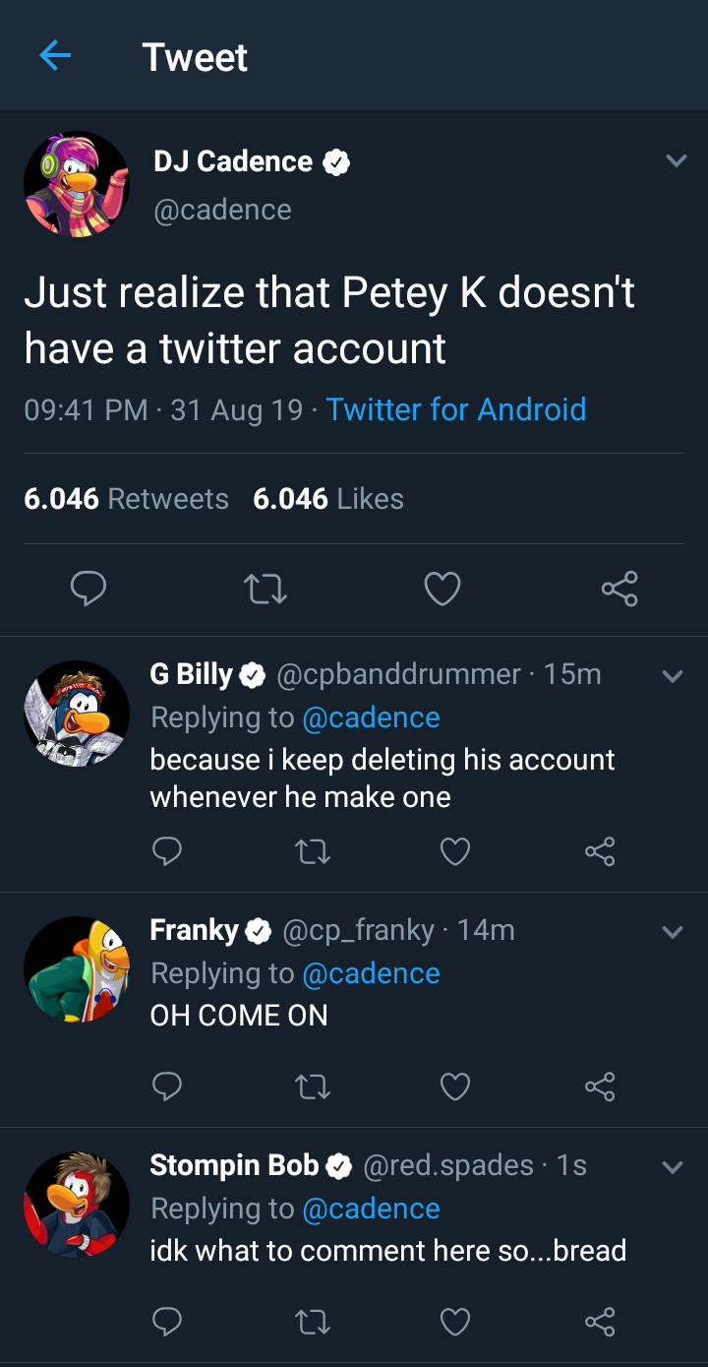The width and height of the screenshot is (708, 1367).
Task: Open the Twitter for Android link
Action: point(456,409)
